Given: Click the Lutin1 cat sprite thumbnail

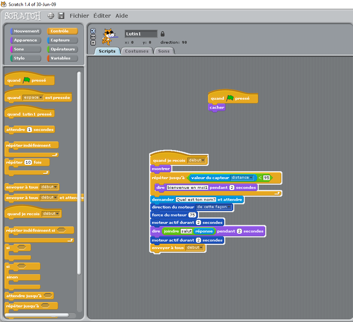Looking at the screenshot, I should point(109,36).
